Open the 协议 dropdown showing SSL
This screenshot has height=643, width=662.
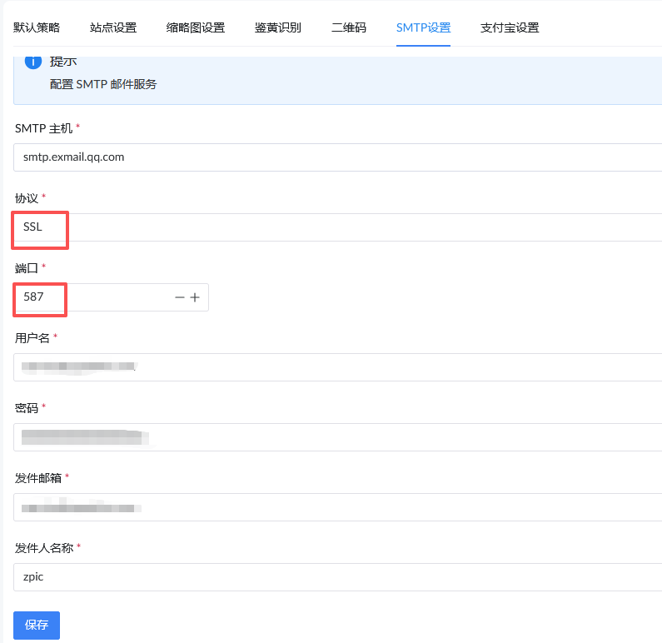[x=333, y=227]
